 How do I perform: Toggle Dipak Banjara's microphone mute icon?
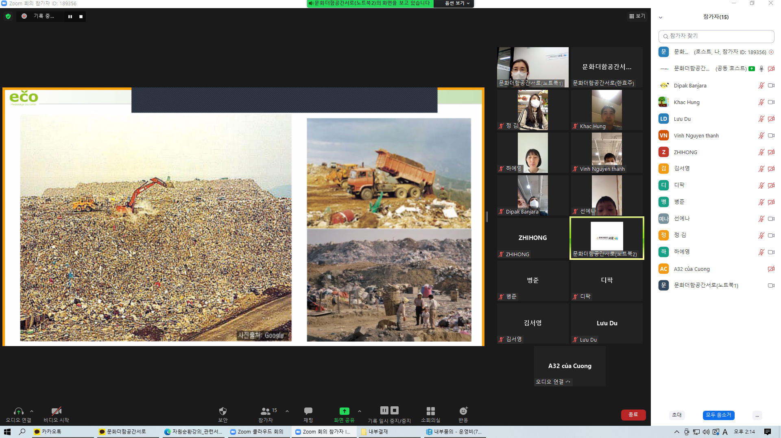point(761,85)
